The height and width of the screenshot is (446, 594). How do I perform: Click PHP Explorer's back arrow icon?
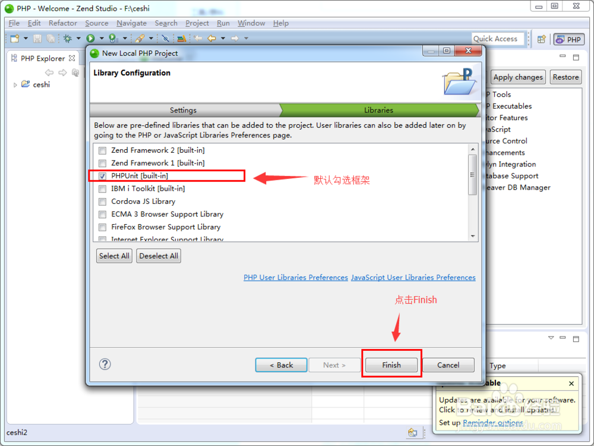(49, 73)
